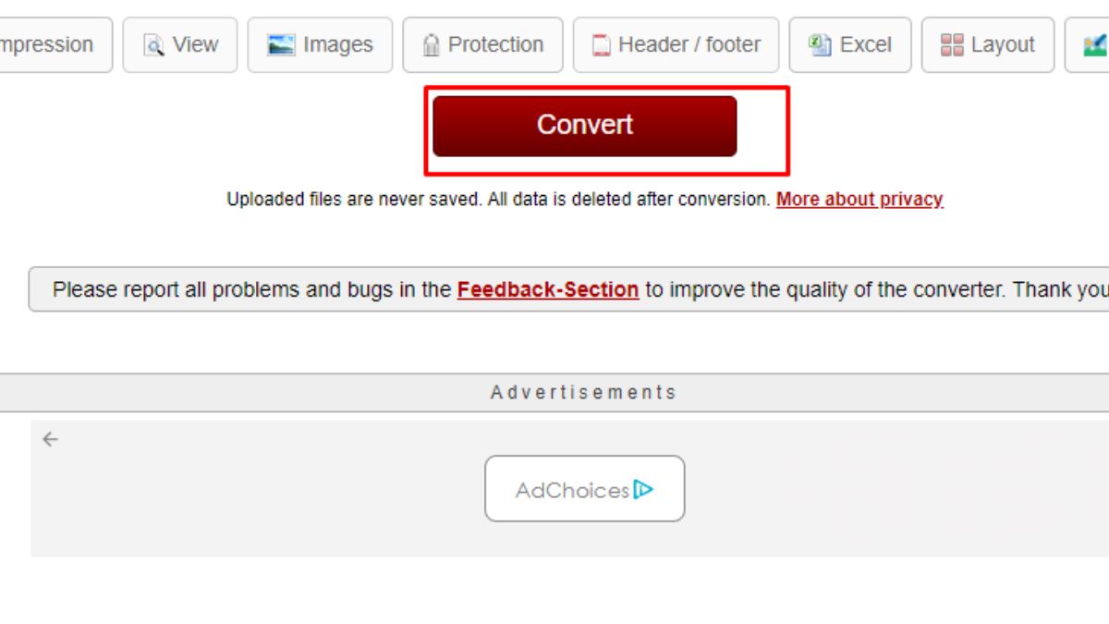Screen dimensions: 1109x624
Task: Click the grid icon beside Layout
Action: 952,45
